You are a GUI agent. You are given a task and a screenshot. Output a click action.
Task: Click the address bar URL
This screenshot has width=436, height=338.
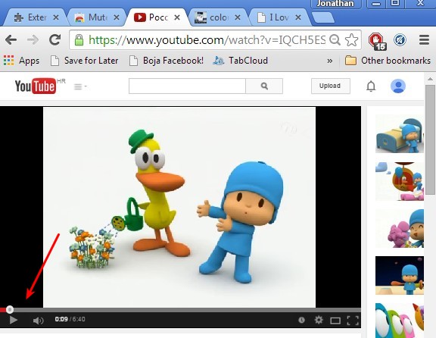click(207, 40)
